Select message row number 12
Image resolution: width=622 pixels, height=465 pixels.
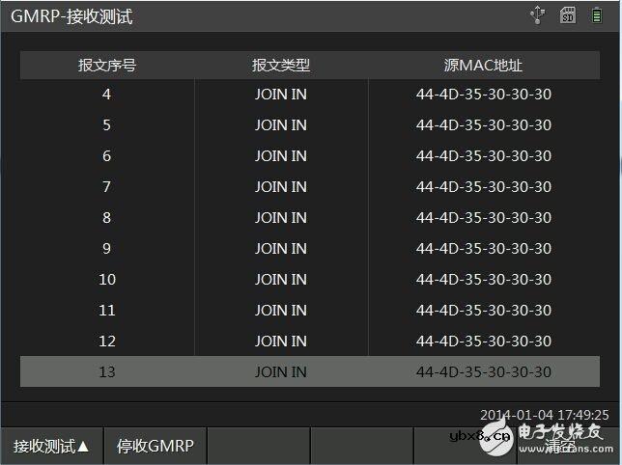[x=310, y=342]
